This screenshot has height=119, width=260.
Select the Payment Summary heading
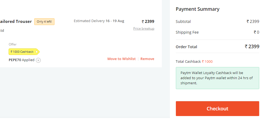point(197,9)
